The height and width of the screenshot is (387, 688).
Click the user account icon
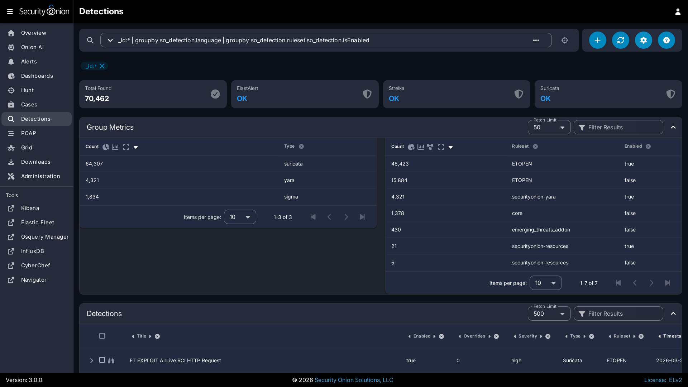678,11
